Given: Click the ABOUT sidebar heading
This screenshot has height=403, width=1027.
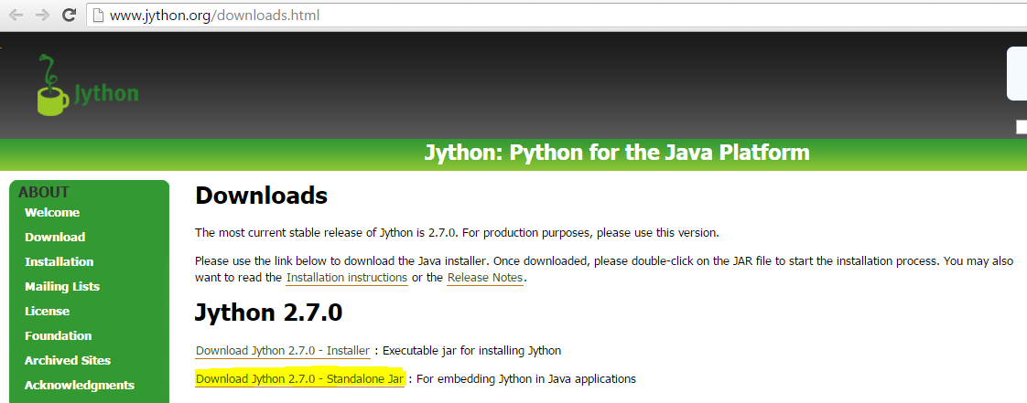Looking at the screenshot, I should (x=44, y=192).
